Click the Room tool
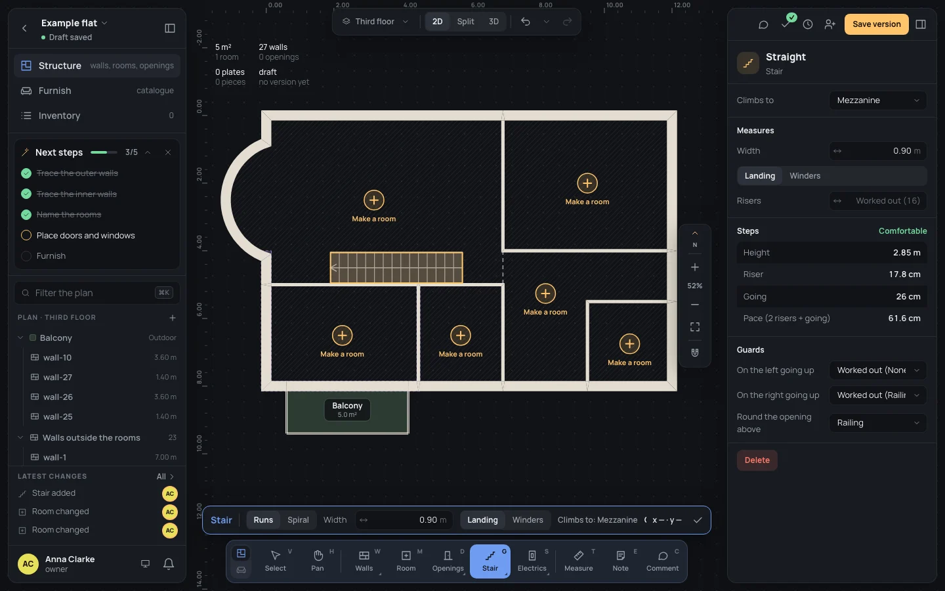 (406, 561)
